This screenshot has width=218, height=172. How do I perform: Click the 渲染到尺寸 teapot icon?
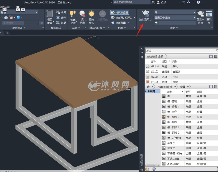[x=145, y=14]
